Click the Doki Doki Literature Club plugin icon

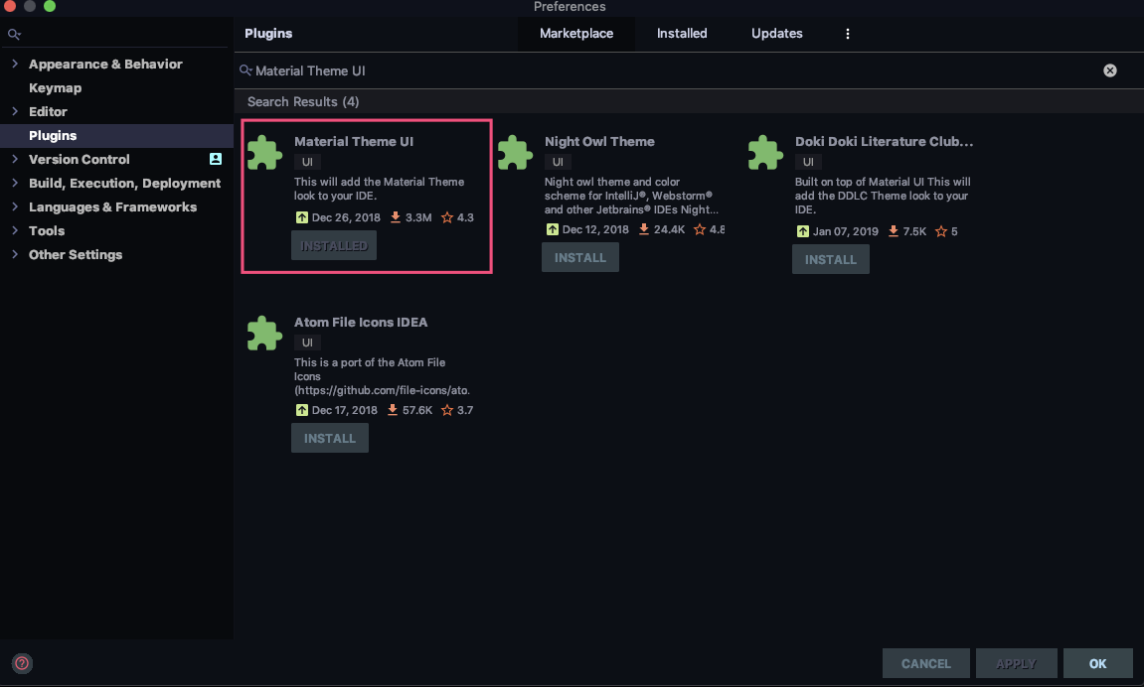coord(765,153)
